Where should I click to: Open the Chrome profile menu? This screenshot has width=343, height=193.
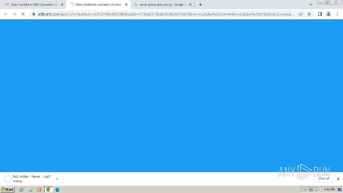(329, 14)
